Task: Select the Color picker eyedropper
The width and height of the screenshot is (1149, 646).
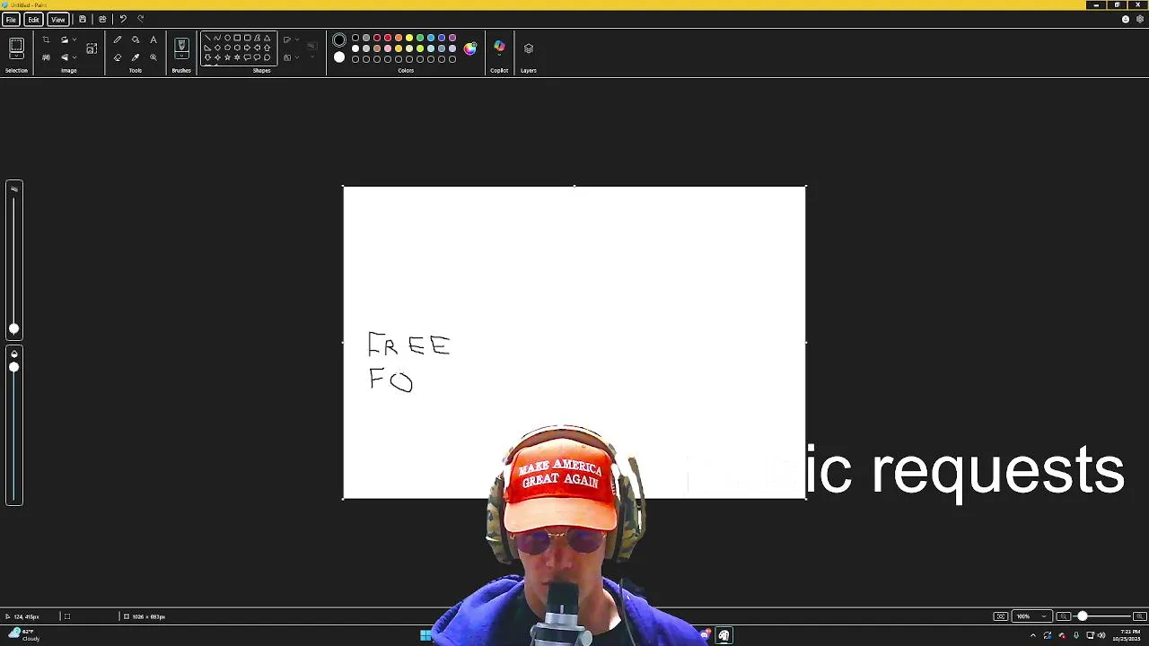Action: (136, 57)
